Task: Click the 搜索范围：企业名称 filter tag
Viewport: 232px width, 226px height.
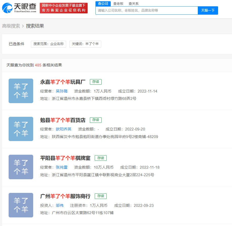Action: (x=48, y=44)
